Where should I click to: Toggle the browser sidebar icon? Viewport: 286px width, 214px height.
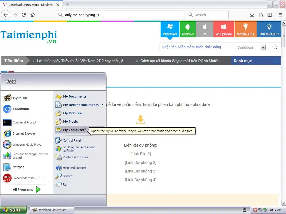click(x=270, y=15)
